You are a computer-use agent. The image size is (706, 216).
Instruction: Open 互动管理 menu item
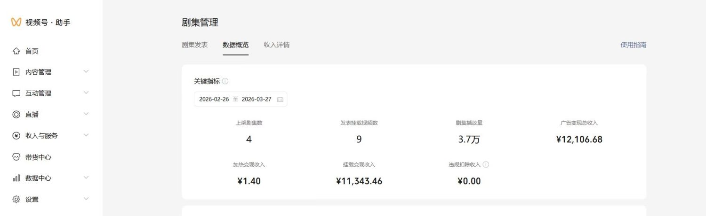(x=39, y=93)
